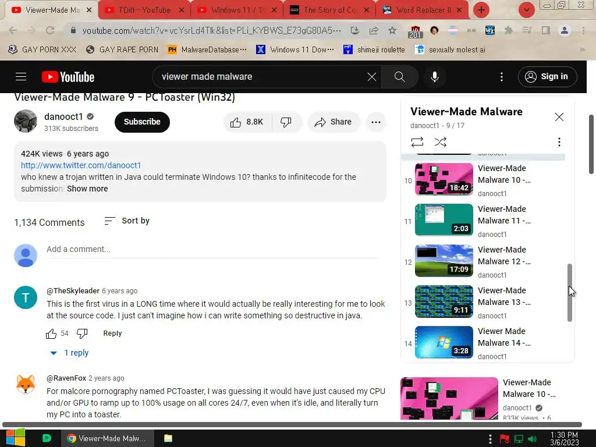Dislike TheSkyleader's comment
Viewport: 596px width, 447px height.
point(82,334)
